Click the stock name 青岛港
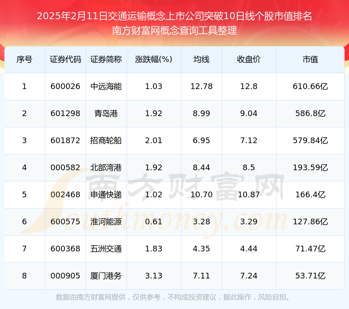The width and height of the screenshot is (349, 309). tap(106, 113)
